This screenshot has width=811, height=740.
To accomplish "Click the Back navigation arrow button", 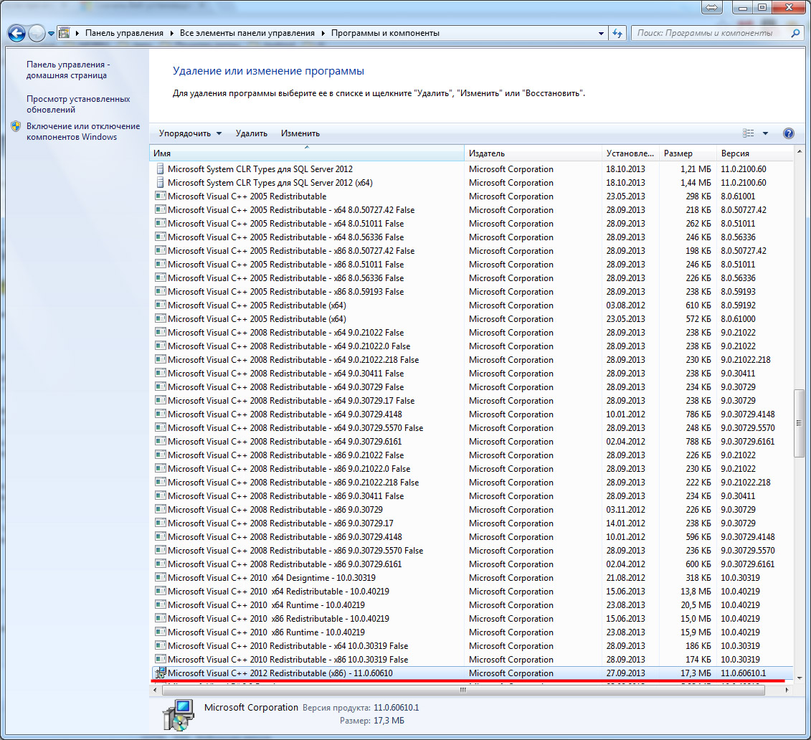I will (x=16, y=33).
